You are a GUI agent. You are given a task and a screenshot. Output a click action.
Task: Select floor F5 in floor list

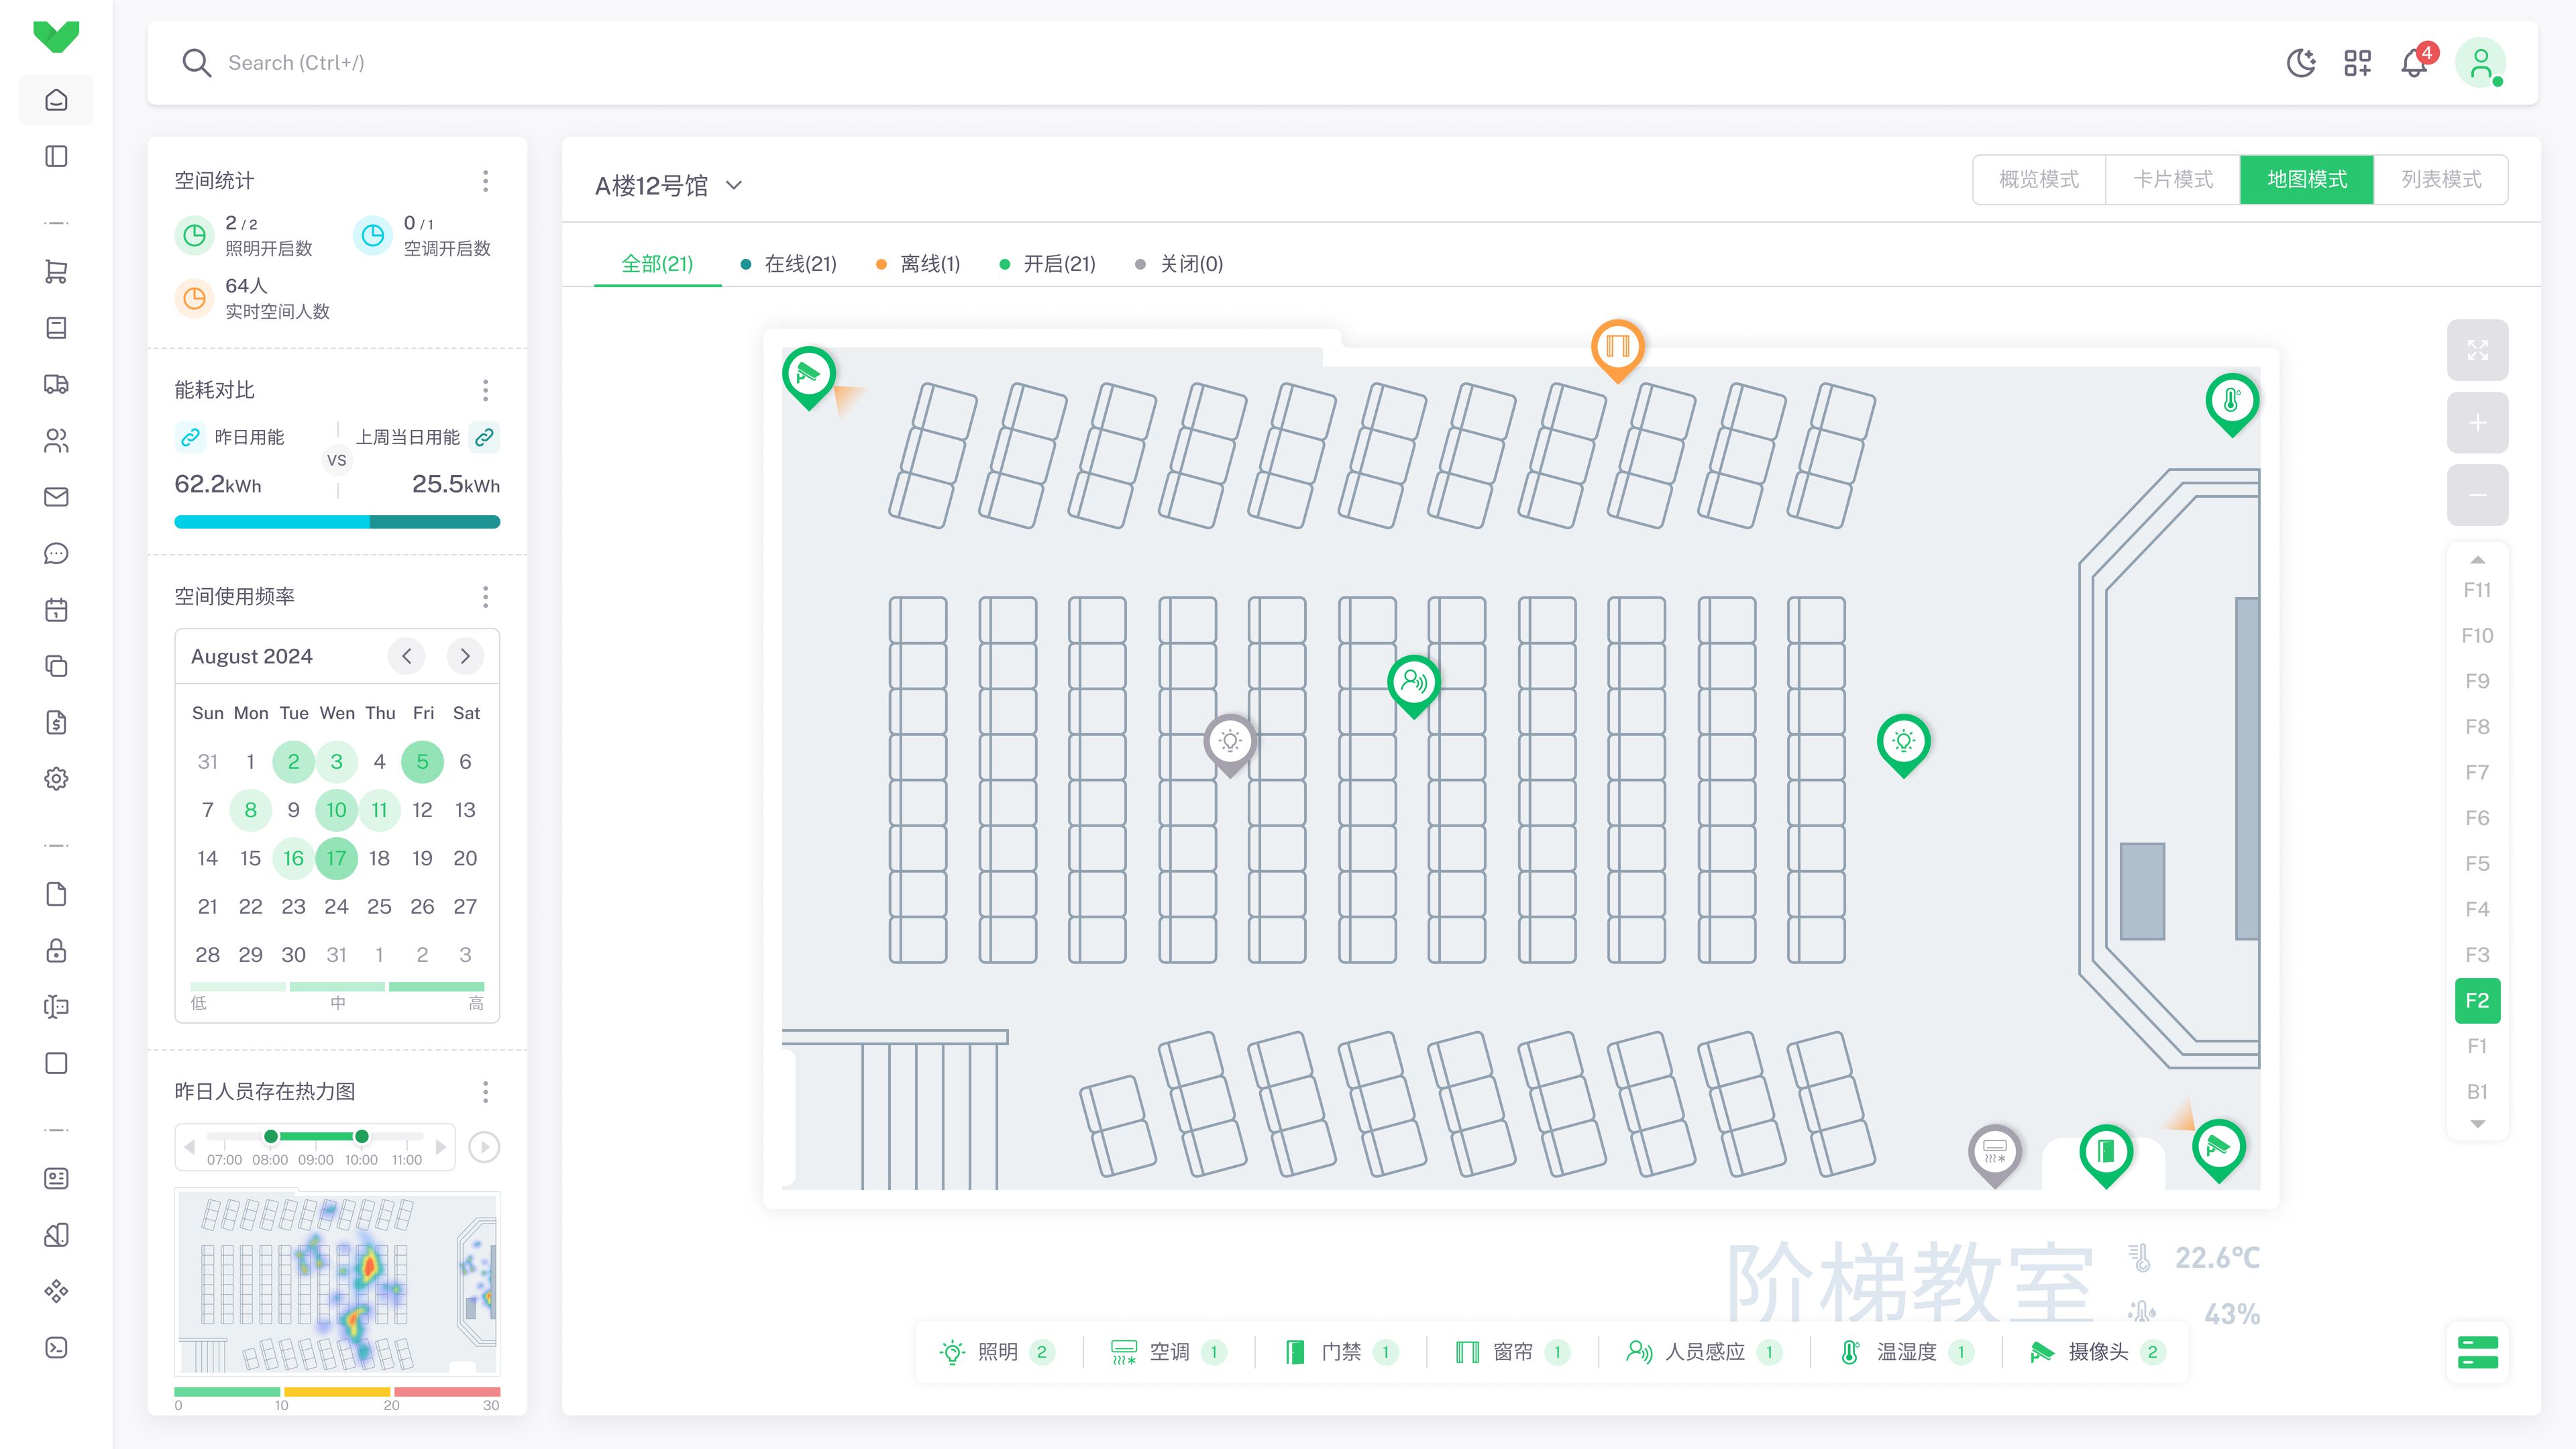pos(2477,863)
